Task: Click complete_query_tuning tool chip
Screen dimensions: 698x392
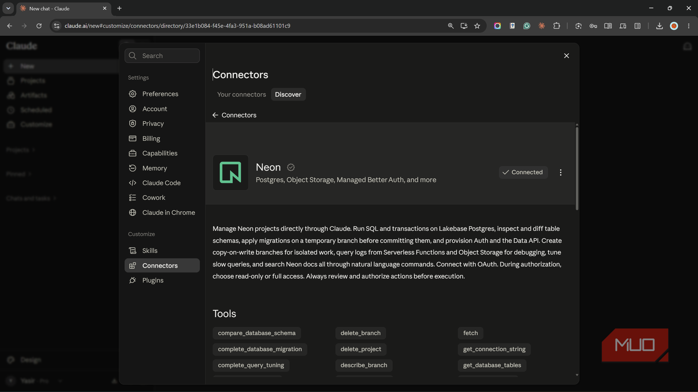Action: tap(251, 365)
